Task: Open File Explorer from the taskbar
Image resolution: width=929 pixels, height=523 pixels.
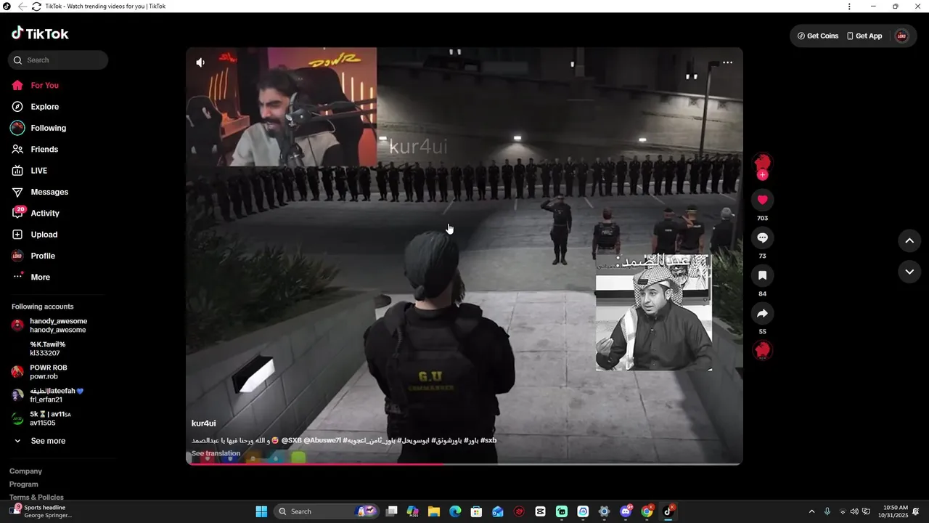Action: point(433,511)
